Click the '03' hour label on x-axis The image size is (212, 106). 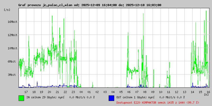105,92
